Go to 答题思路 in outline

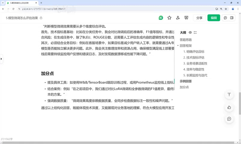186,40
